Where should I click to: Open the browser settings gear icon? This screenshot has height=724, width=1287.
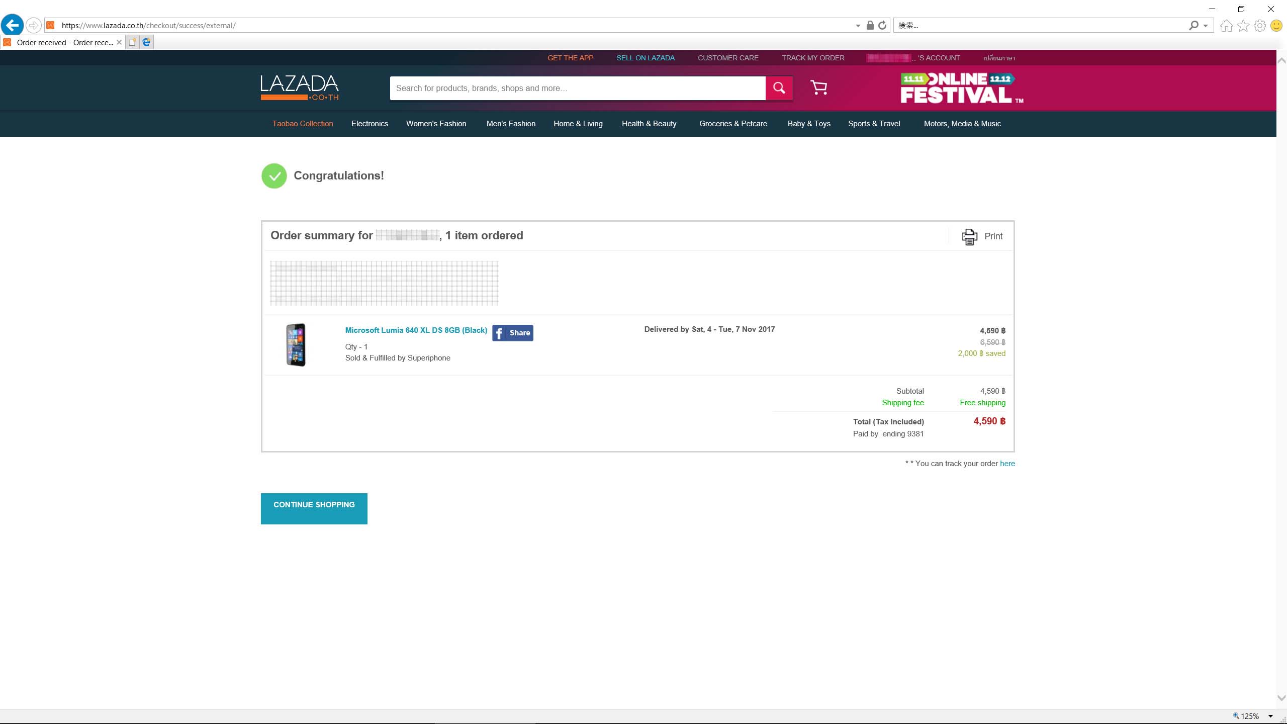(1260, 26)
